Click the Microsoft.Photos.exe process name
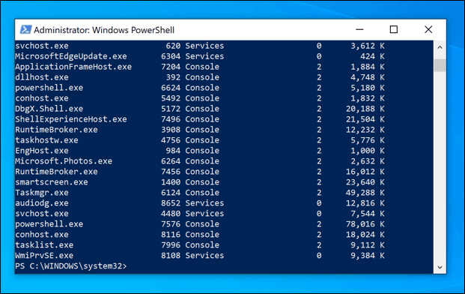 coord(64,161)
